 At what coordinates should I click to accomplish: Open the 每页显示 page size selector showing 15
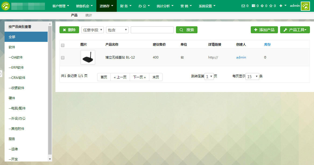[252, 76]
